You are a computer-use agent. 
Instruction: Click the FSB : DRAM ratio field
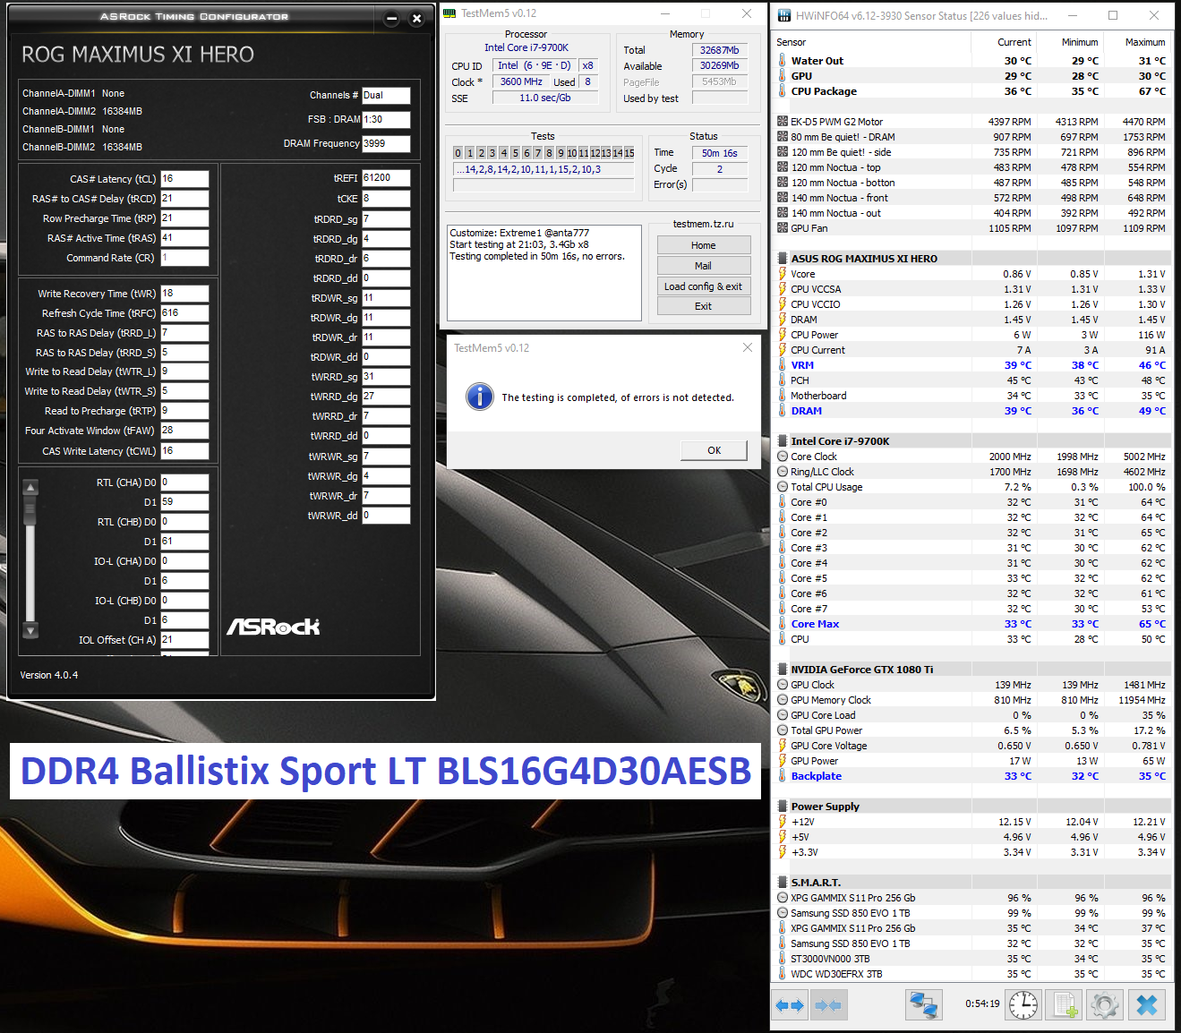tap(386, 119)
